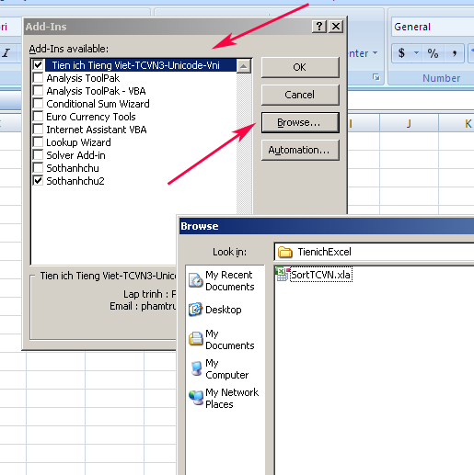Select Solver Add-in list entry text
Viewport: 474px width, 475px height.
[75, 155]
